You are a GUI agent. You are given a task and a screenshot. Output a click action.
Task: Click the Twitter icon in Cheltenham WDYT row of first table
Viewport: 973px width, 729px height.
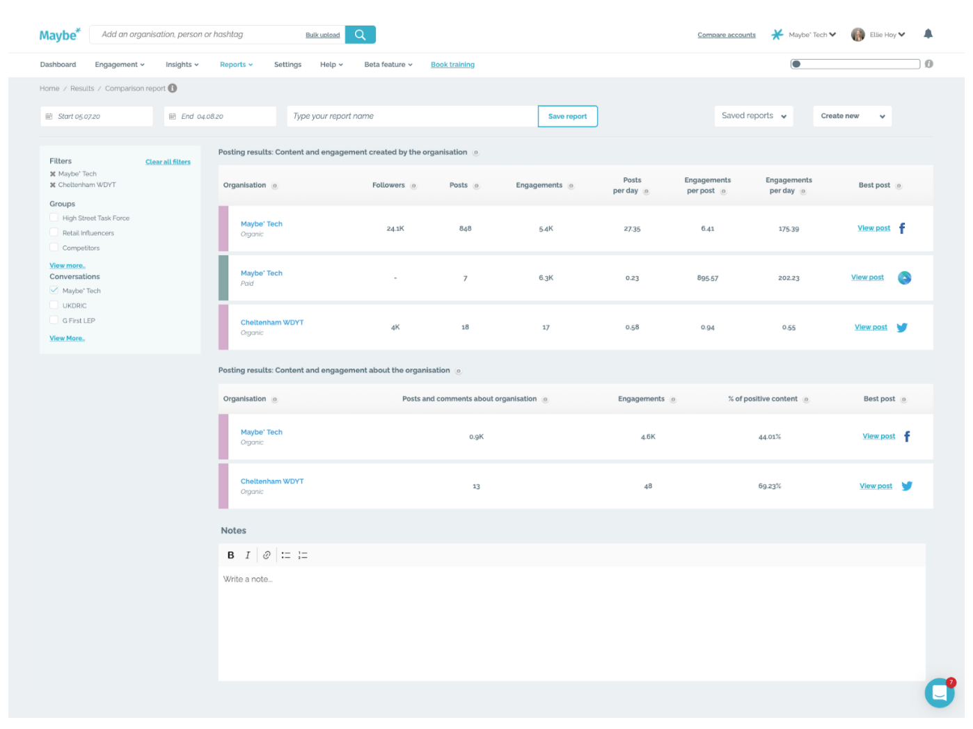click(902, 328)
